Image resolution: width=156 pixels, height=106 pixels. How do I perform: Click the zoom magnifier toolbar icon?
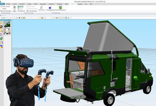coord(14,18)
